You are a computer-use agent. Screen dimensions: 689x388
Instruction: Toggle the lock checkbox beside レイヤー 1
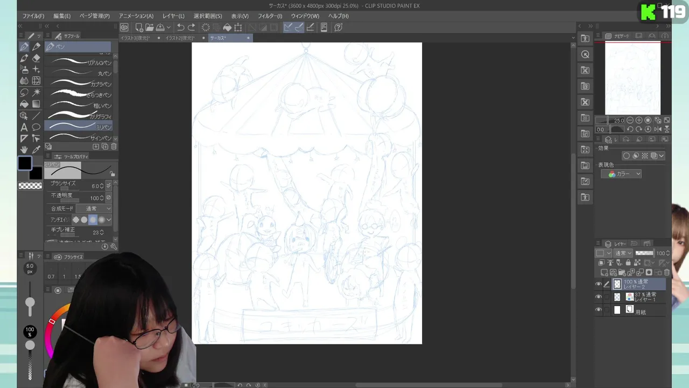(x=607, y=297)
